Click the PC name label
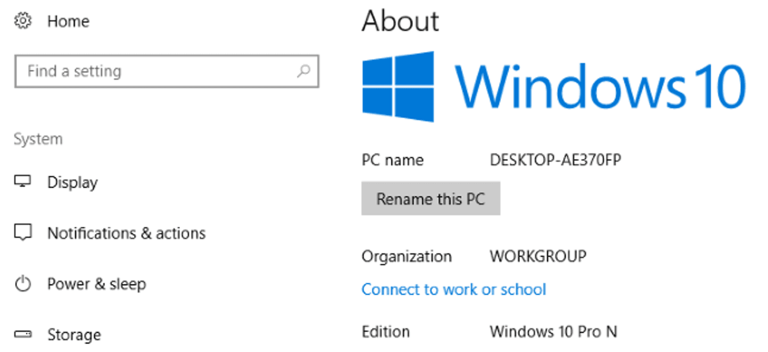 (393, 160)
